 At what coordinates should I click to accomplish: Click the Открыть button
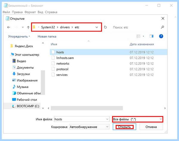124,127
